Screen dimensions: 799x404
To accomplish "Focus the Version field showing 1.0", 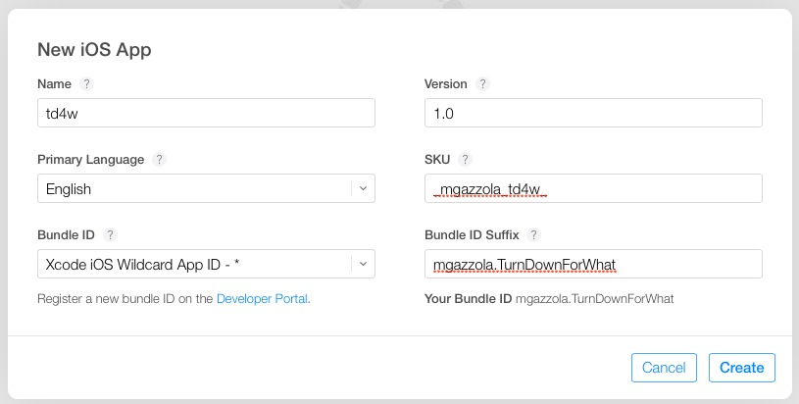I will point(593,113).
